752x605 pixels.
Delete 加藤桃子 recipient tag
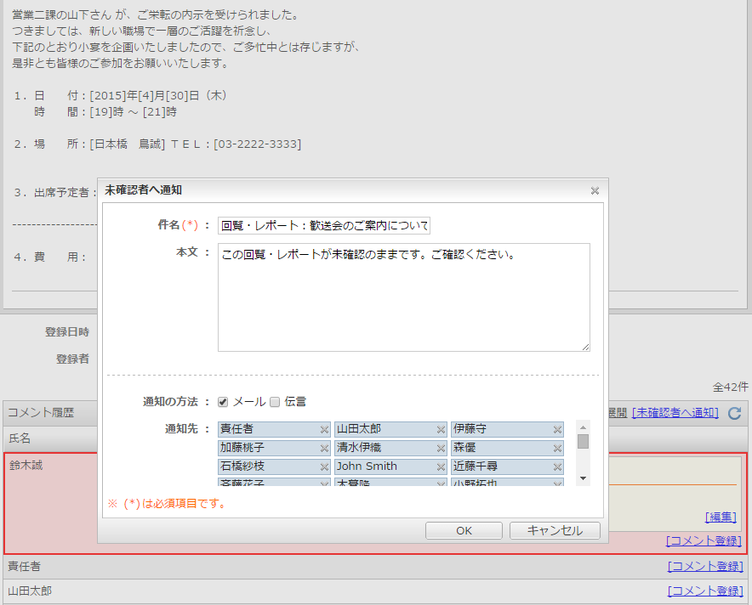point(324,449)
